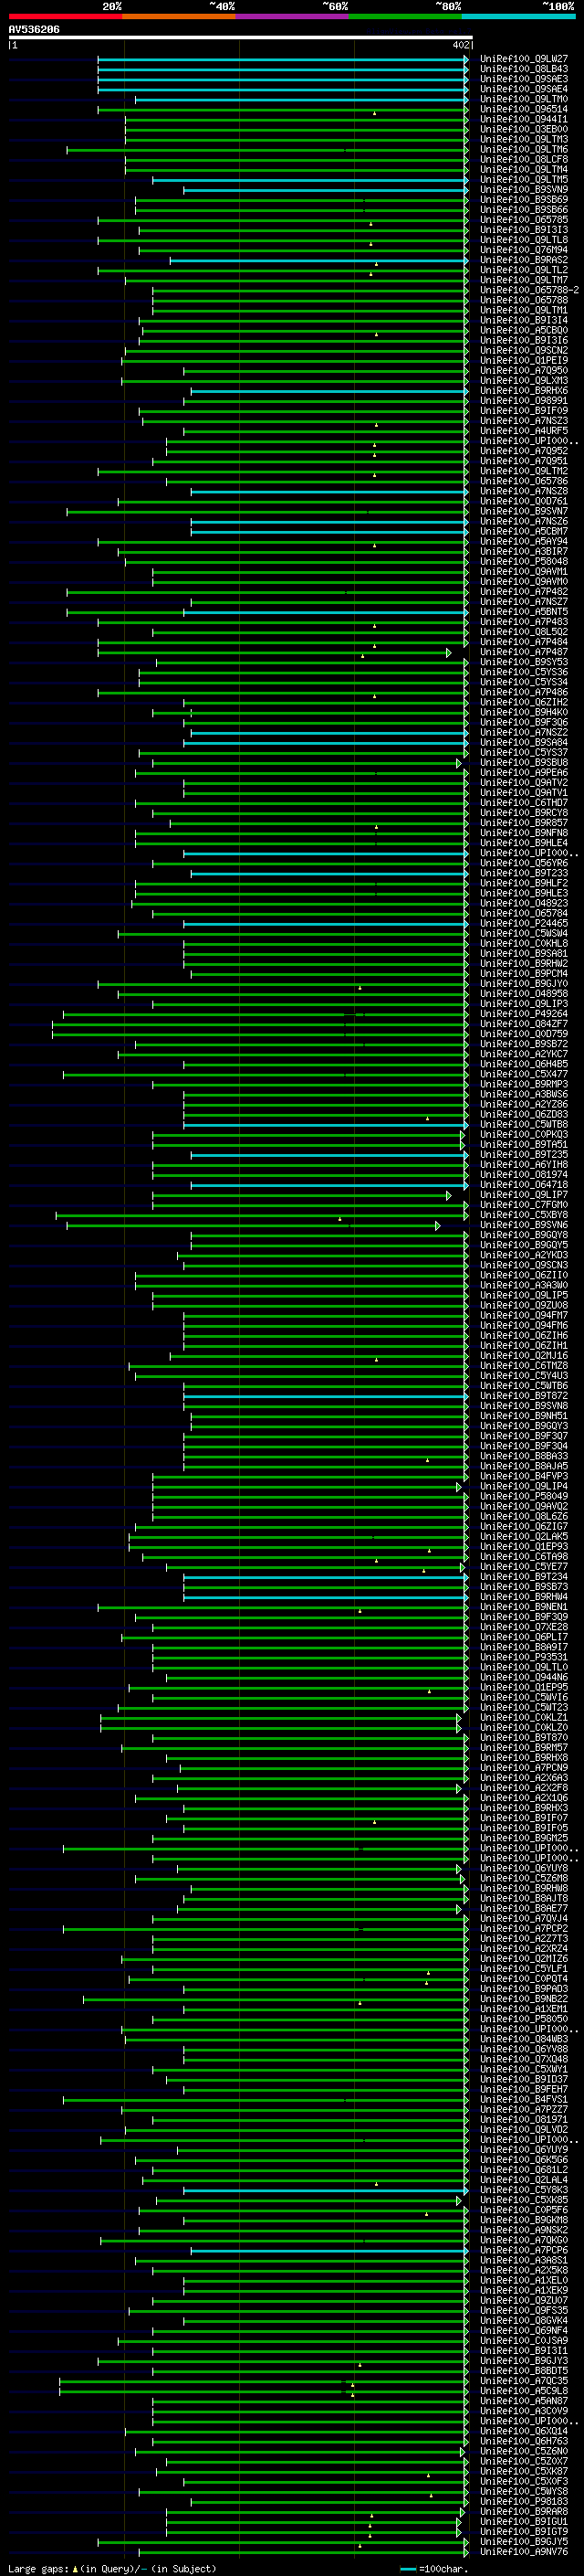Select the UniRef100_B9IGT9 label

tap(523, 2533)
